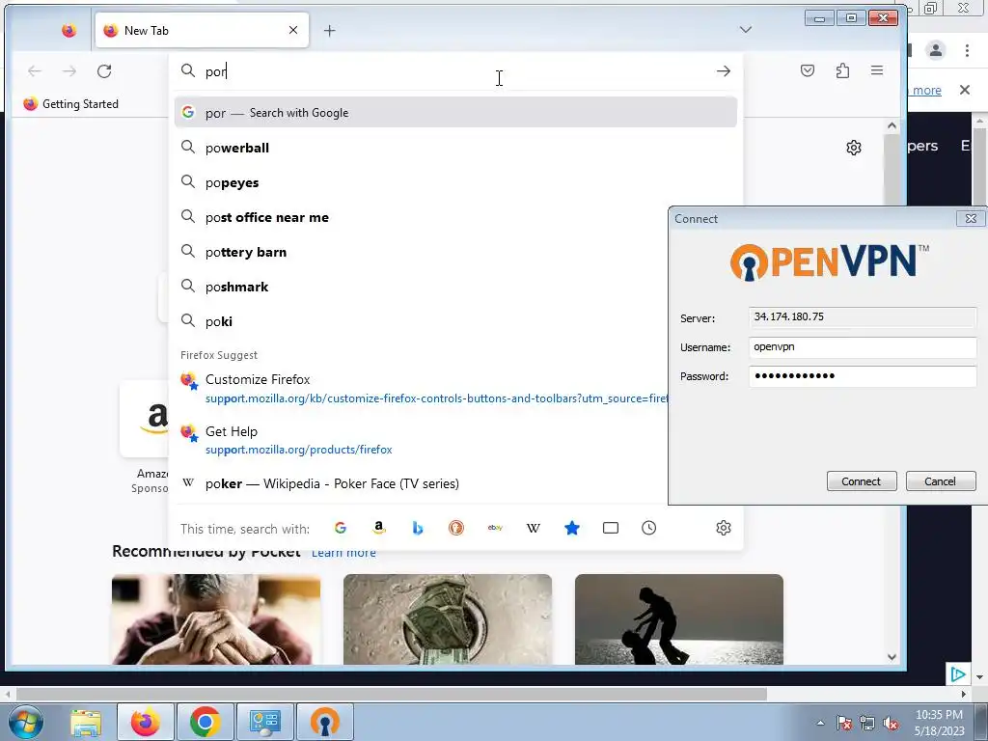Switch to Firefox in taskbar
Screen dimensions: 988x741
(x=145, y=722)
